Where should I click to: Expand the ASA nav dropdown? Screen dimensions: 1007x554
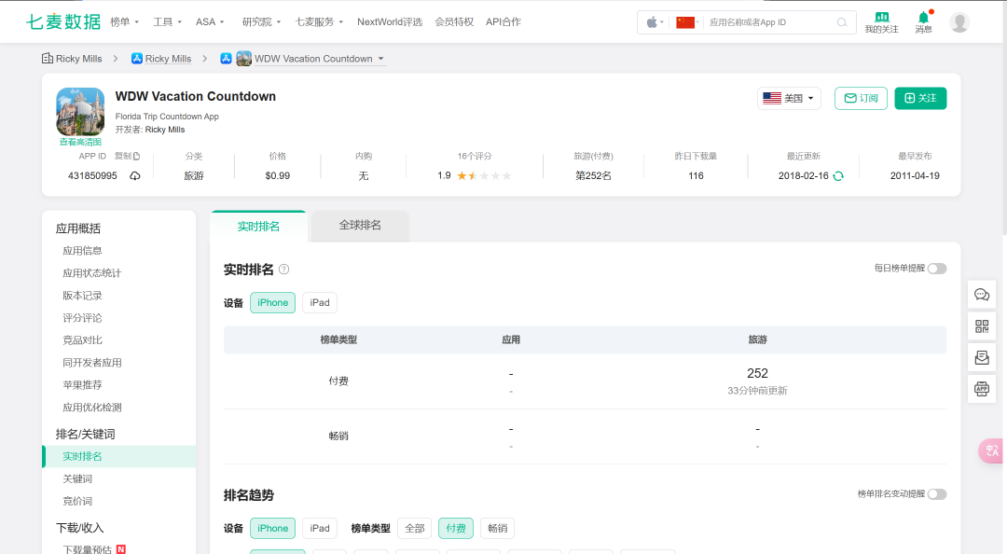(x=210, y=21)
